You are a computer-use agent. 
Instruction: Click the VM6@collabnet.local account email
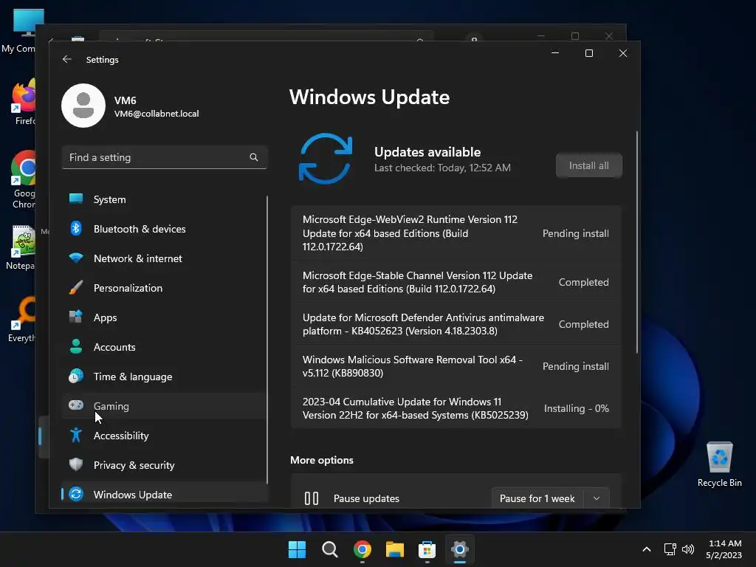point(157,114)
